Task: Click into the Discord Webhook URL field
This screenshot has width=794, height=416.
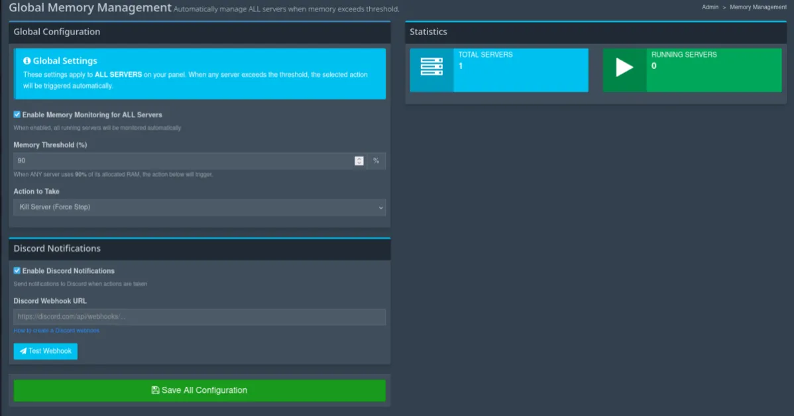Action: [x=199, y=317]
